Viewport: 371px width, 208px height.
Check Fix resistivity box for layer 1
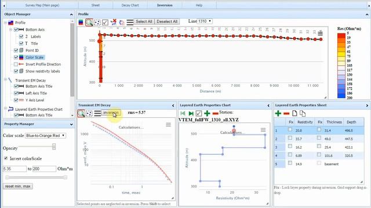click(290, 129)
